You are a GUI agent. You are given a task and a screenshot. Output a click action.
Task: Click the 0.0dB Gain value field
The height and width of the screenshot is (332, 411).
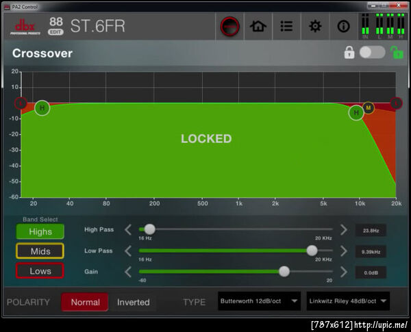point(371,272)
